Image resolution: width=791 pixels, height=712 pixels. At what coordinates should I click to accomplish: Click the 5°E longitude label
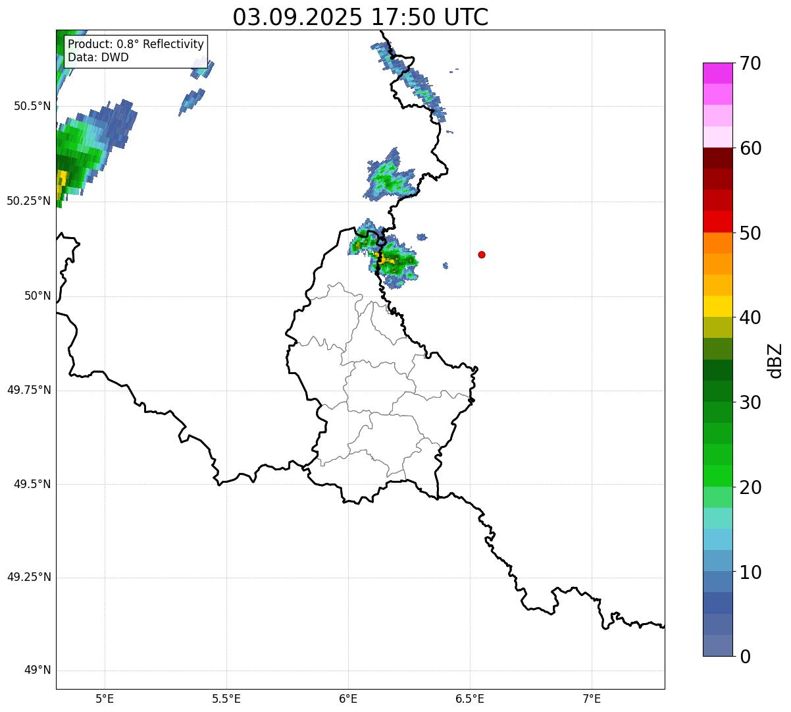click(x=105, y=699)
